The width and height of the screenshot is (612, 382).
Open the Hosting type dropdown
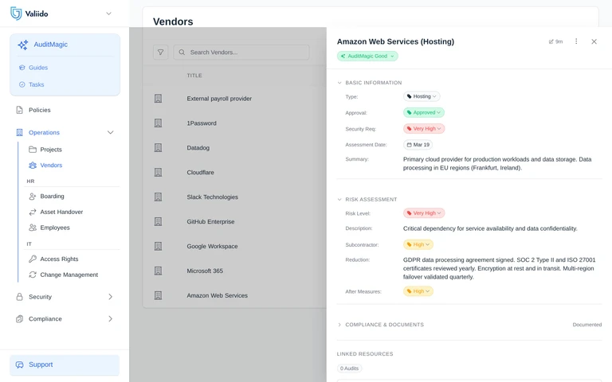coord(422,96)
